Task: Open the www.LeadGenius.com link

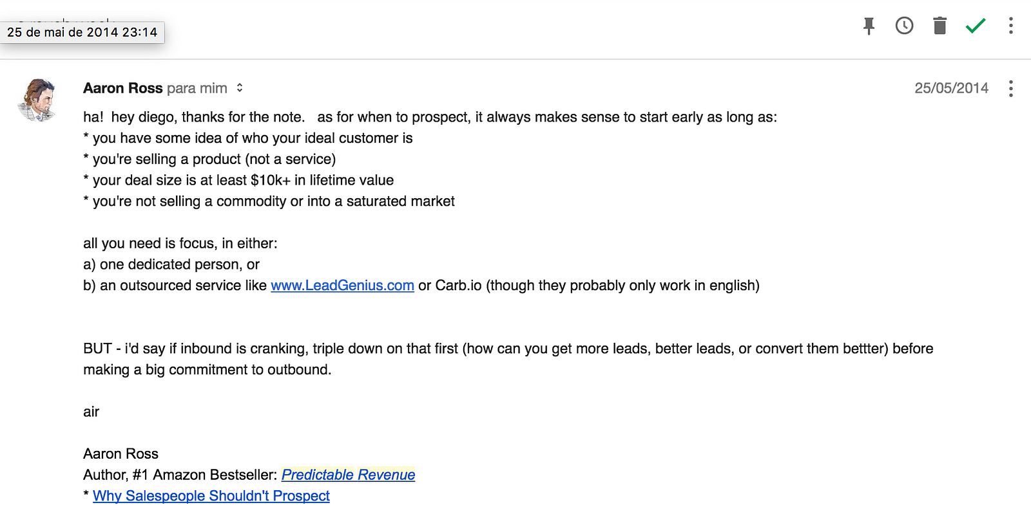Action: pos(342,286)
